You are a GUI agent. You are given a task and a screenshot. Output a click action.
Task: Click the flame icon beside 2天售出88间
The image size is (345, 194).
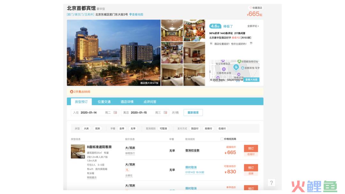[x=72, y=92]
